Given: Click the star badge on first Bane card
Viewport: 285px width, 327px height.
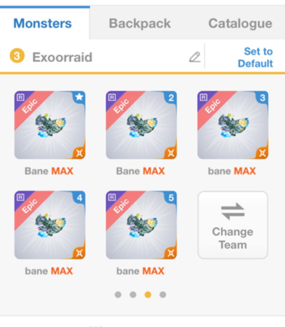Looking at the screenshot, I should pos(79,97).
